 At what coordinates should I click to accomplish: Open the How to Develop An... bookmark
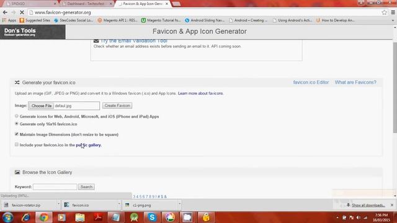[336, 20]
